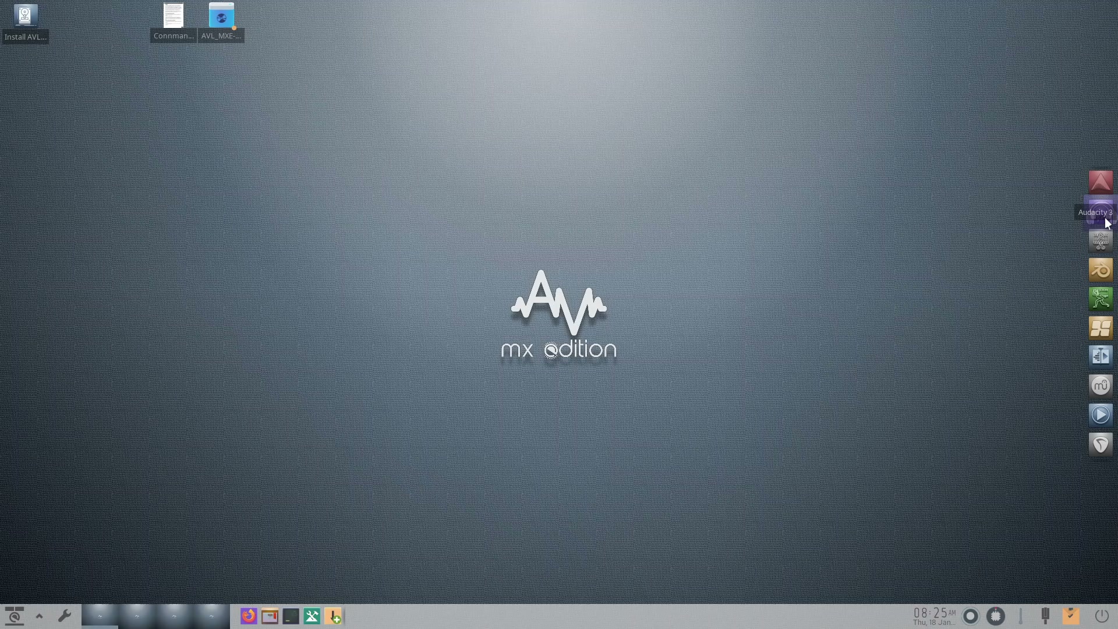Open the package installer with the green plus
1118x629 pixels.
click(334, 616)
